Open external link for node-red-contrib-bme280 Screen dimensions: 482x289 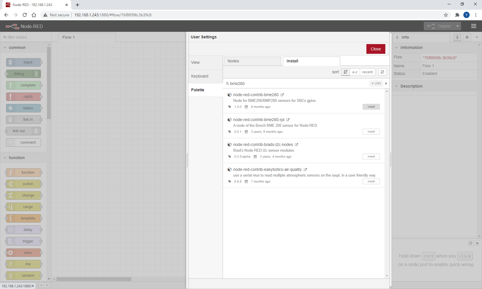282,95
